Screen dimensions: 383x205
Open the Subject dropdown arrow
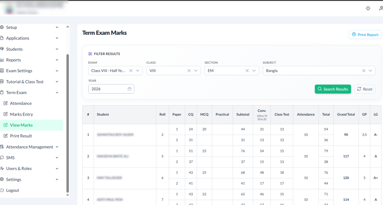[371, 71]
